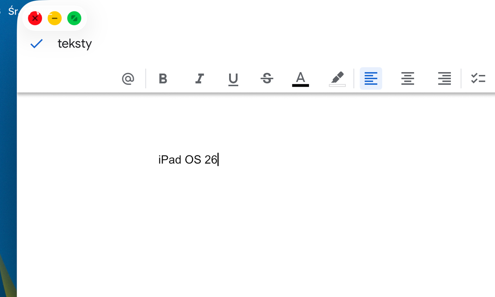Minimize the window with the yellow button
495x297 pixels.
click(x=54, y=18)
